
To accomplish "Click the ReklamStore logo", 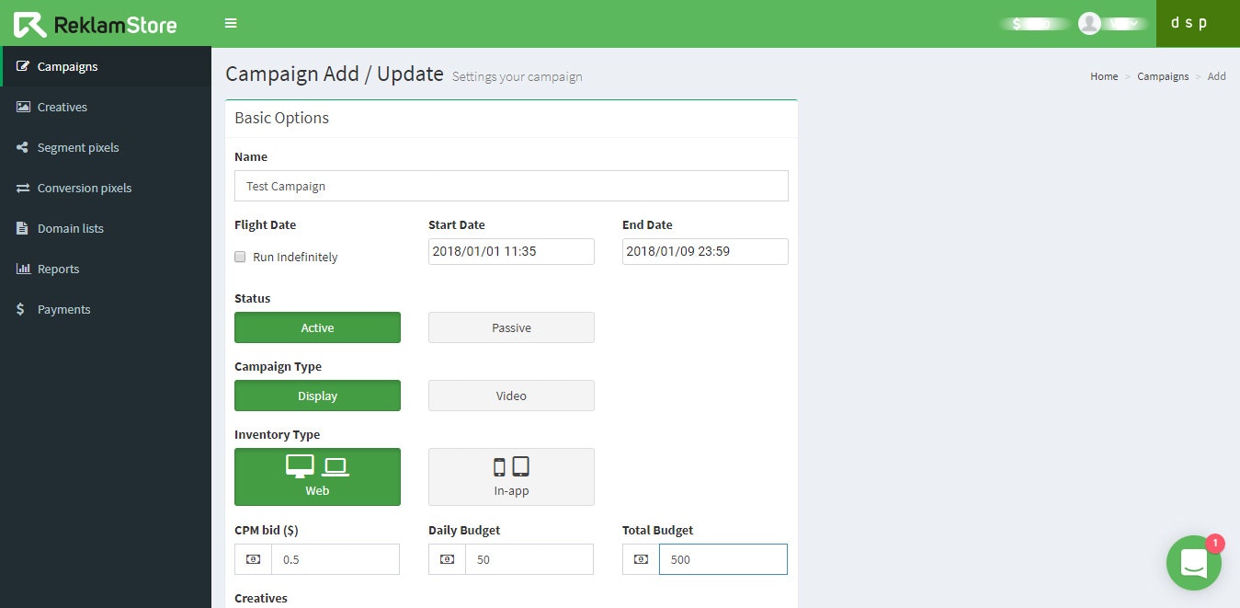I will click(96, 24).
